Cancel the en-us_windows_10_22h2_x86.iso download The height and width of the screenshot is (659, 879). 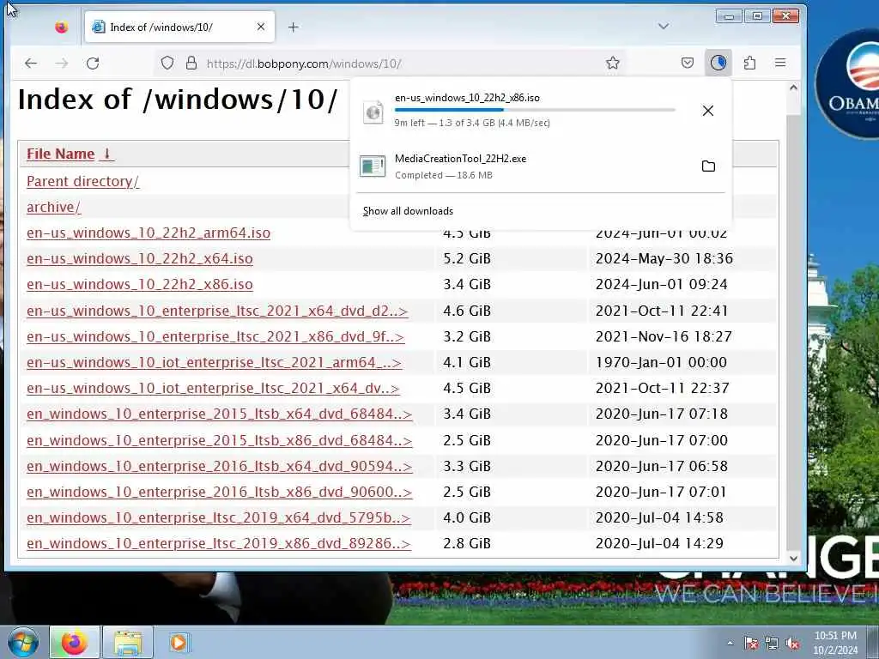(x=708, y=111)
